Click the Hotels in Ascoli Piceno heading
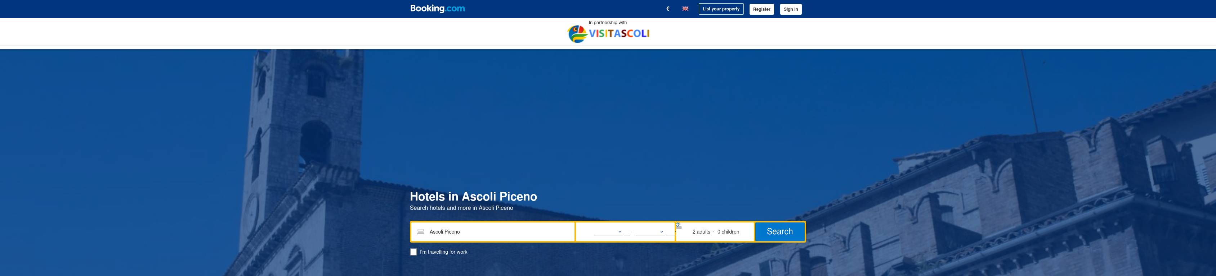 473,197
